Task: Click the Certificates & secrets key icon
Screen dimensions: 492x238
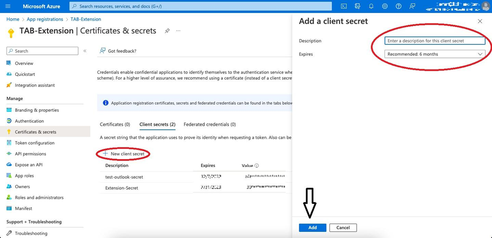Action: 9,132
